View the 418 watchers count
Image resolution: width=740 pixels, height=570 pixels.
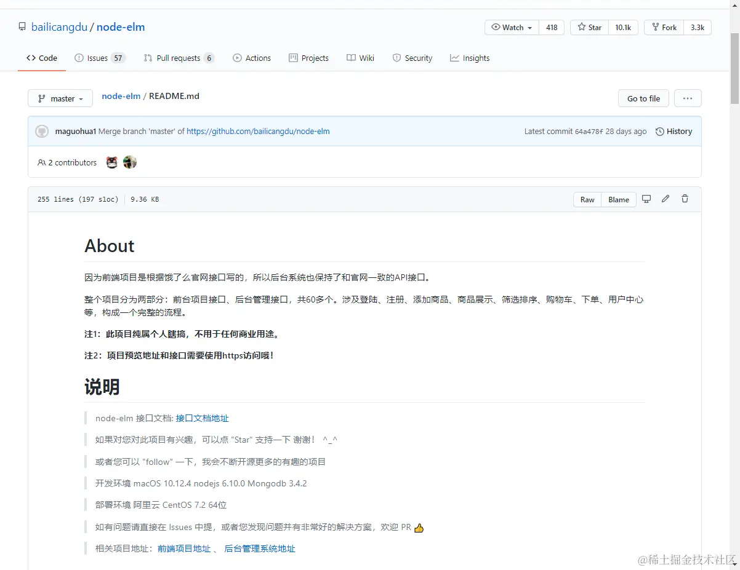[552, 27]
